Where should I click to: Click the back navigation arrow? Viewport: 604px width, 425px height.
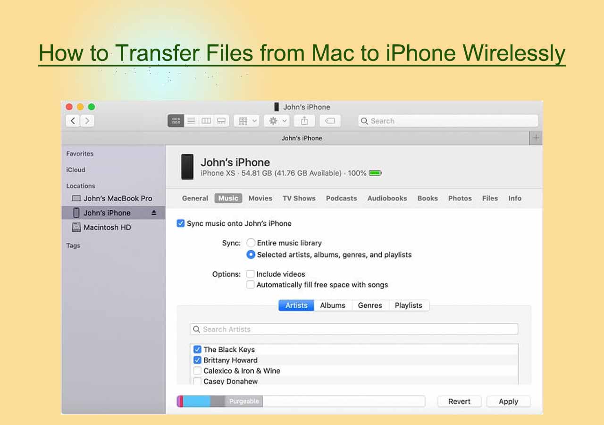(72, 120)
